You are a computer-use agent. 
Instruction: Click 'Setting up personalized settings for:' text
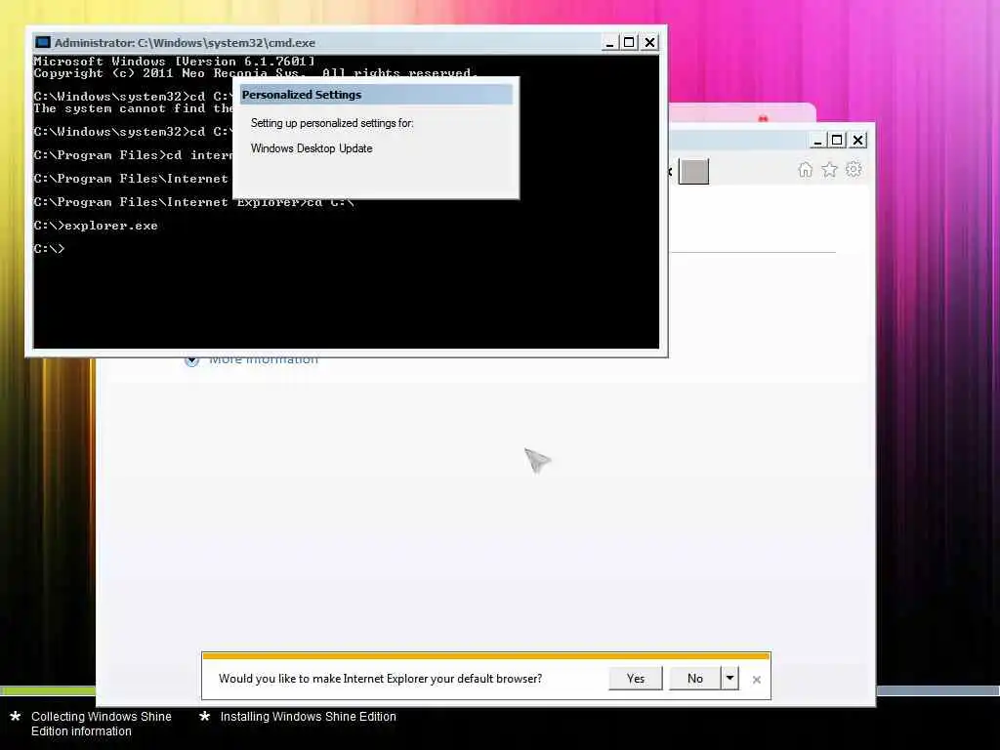click(x=332, y=123)
